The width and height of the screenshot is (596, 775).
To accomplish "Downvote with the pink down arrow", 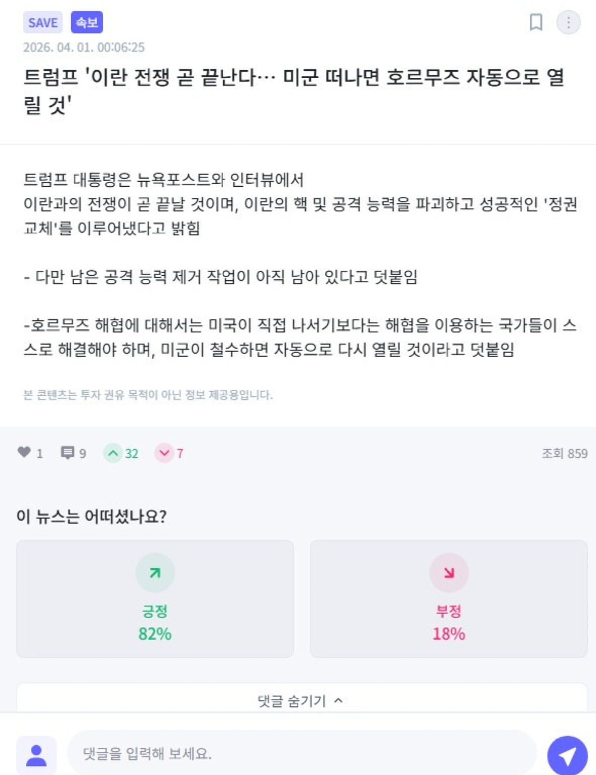I will [164, 453].
